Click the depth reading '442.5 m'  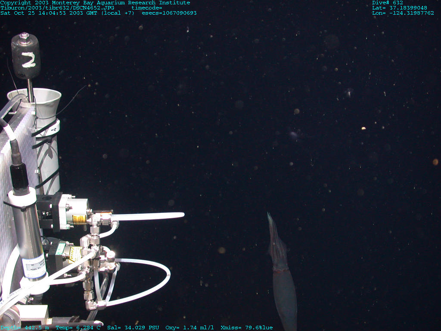pyautogui.click(x=37, y=328)
